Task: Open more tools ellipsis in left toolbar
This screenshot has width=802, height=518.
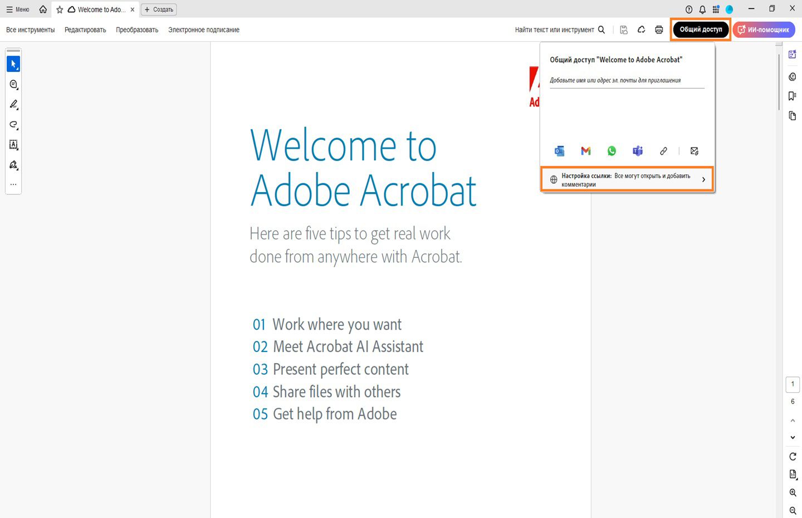Action: point(13,184)
